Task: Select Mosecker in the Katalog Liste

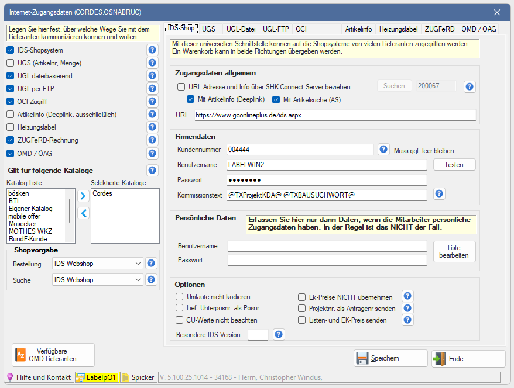Action: pyautogui.click(x=23, y=224)
